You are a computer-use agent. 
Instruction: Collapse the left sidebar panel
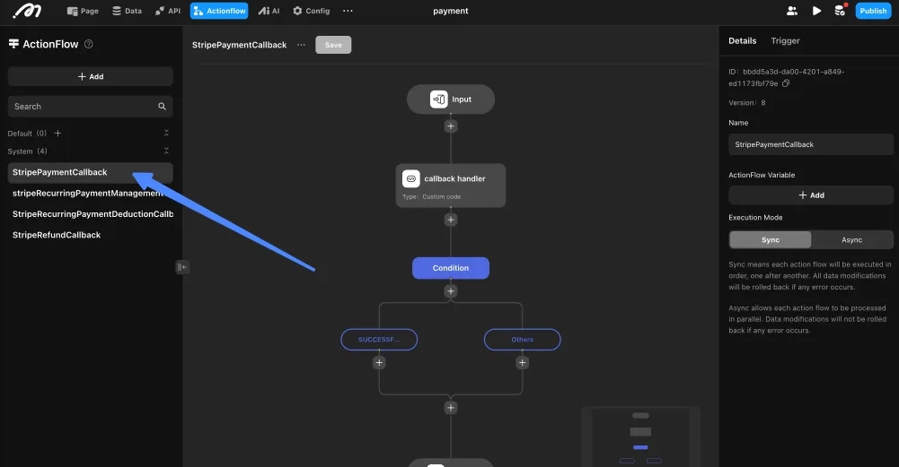[182, 267]
